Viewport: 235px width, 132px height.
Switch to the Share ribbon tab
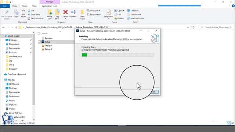pyautogui.click(x=25, y=6)
